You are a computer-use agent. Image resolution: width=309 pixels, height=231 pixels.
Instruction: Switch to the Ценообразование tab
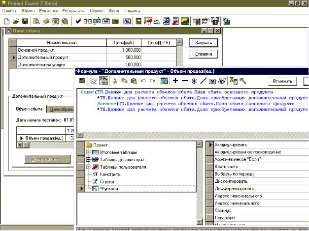[x=61, y=109]
